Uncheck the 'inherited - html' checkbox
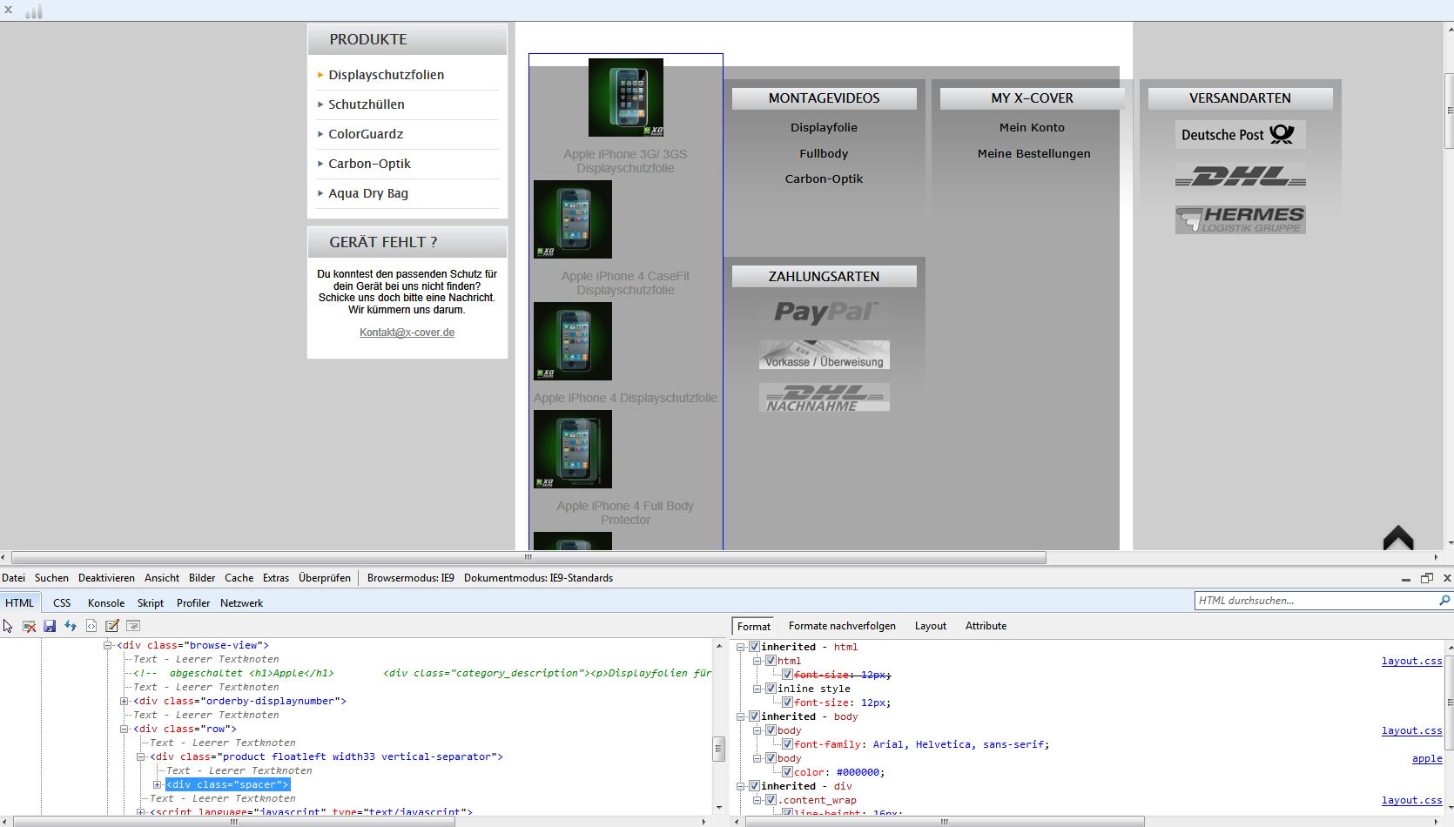 pos(754,647)
